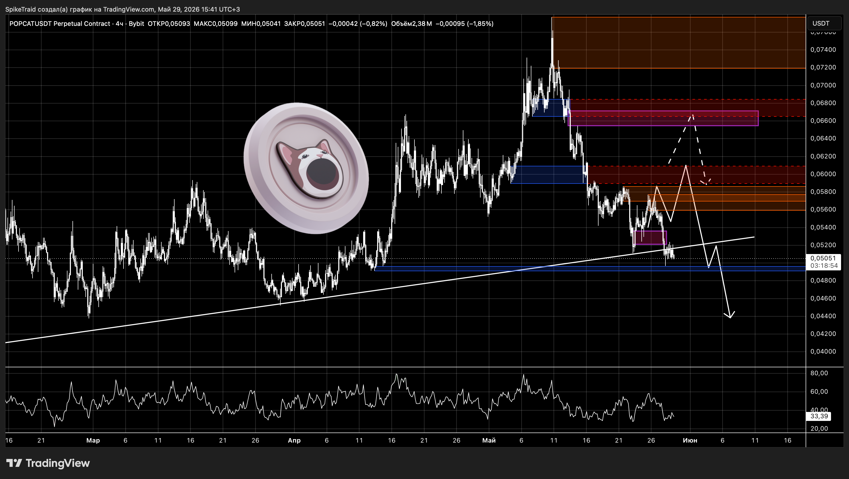The image size is (849, 479).
Task: Click the RSI value label 33,39
Action: coord(819,416)
